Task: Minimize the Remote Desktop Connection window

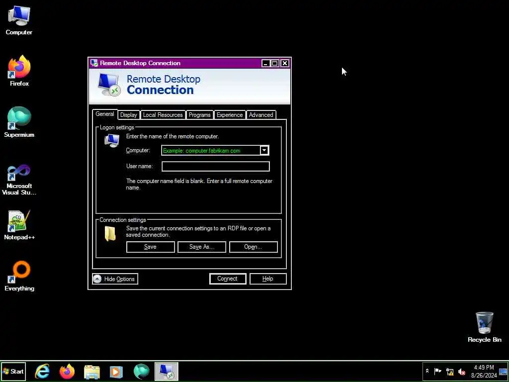Action: [x=265, y=63]
